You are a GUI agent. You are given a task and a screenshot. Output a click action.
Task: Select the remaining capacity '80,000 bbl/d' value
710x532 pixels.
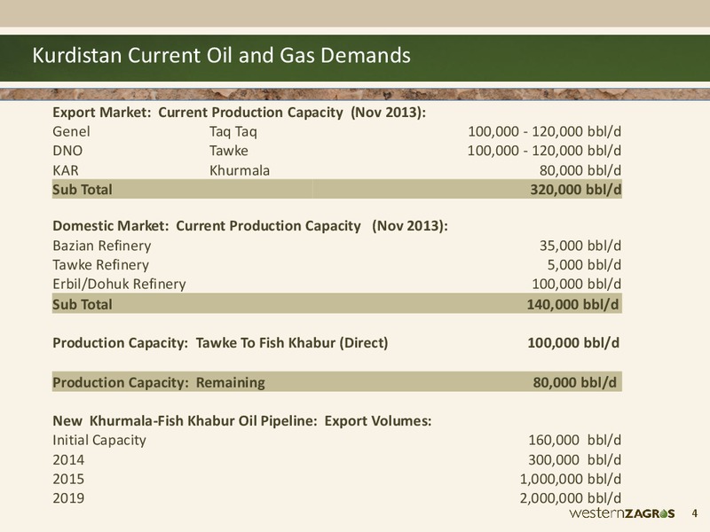(574, 383)
